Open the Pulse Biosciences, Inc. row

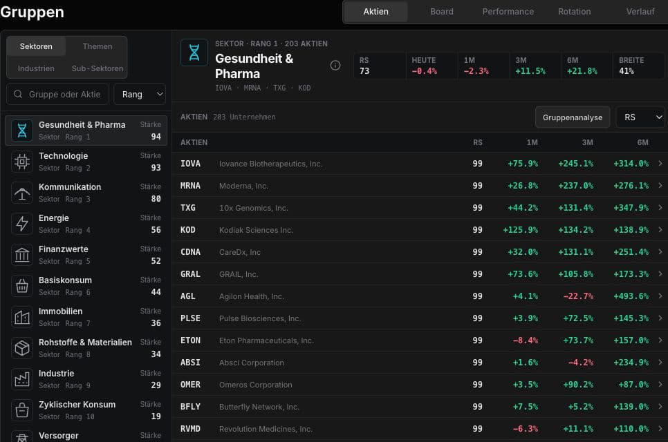420,318
